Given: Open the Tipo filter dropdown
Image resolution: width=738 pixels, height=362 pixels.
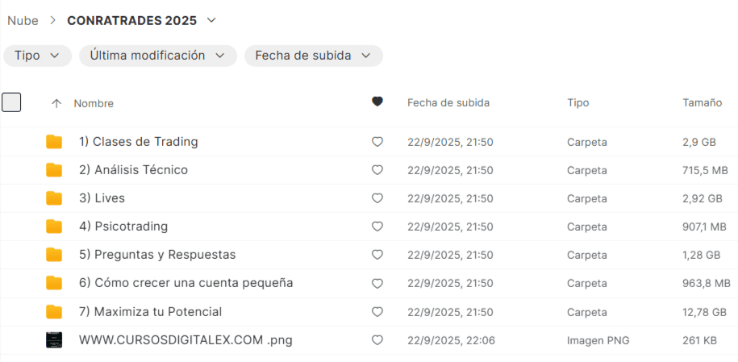Looking at the screenshot, I should 37,56.
